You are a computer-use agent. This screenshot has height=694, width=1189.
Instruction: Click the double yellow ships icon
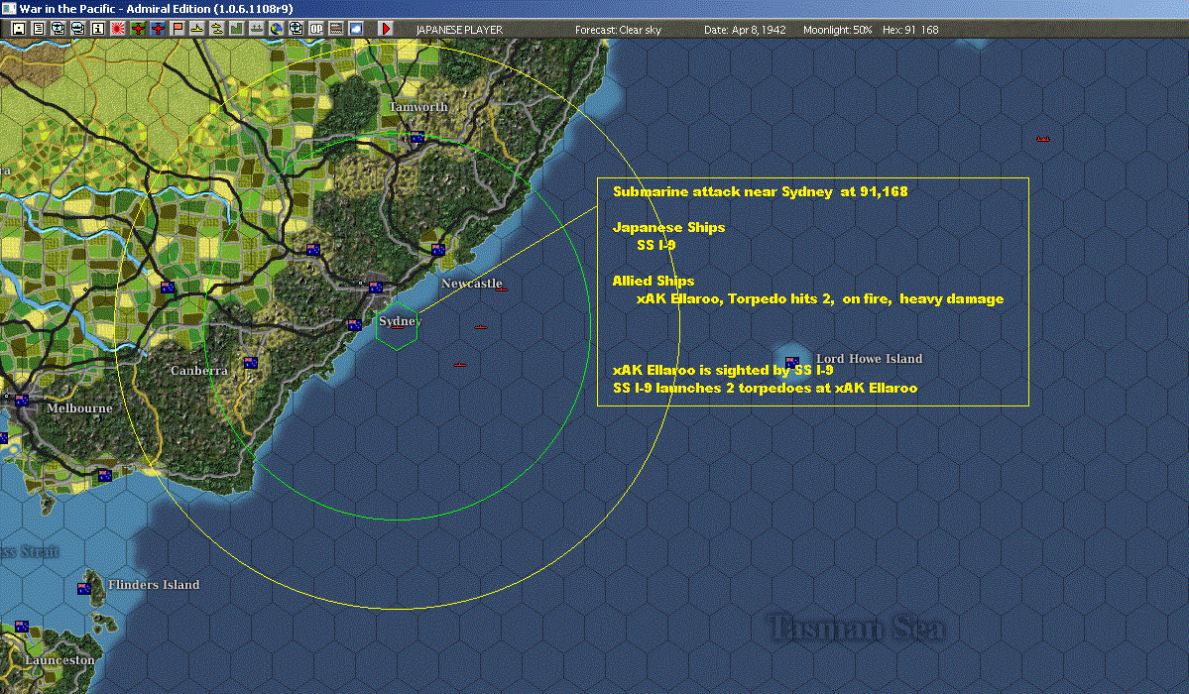[x=217, y=29]
